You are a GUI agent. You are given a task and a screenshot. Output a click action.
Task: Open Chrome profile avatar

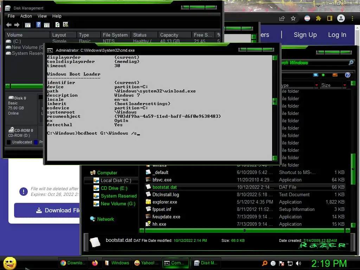(341, 18)
